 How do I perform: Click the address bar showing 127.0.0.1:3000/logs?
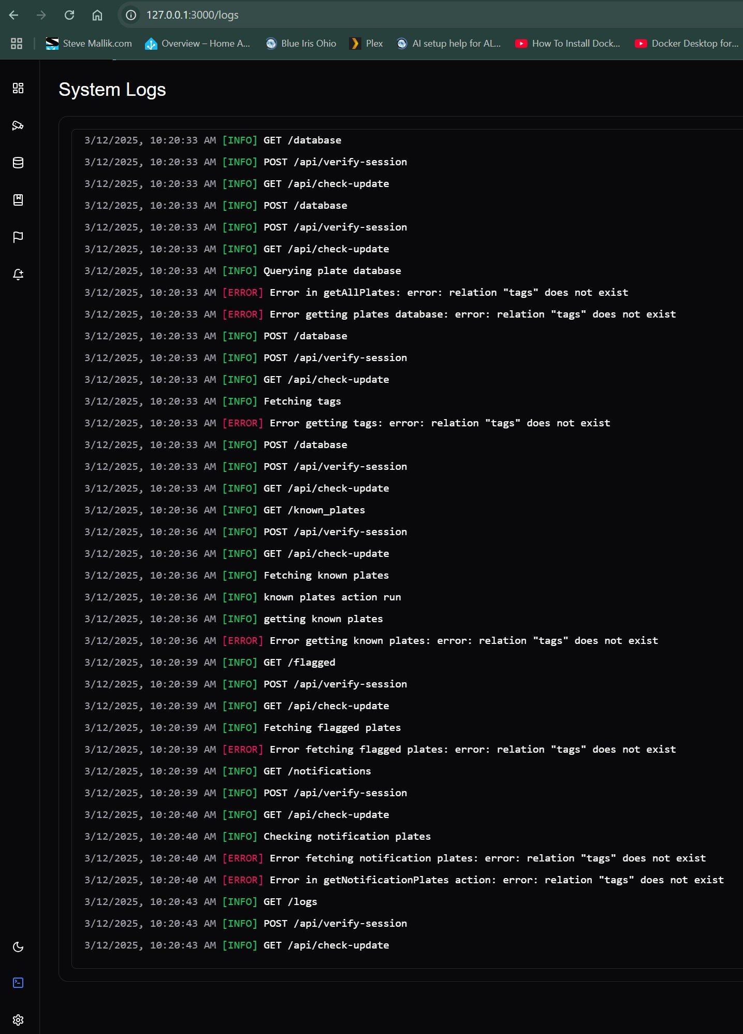tap(430, 15)
